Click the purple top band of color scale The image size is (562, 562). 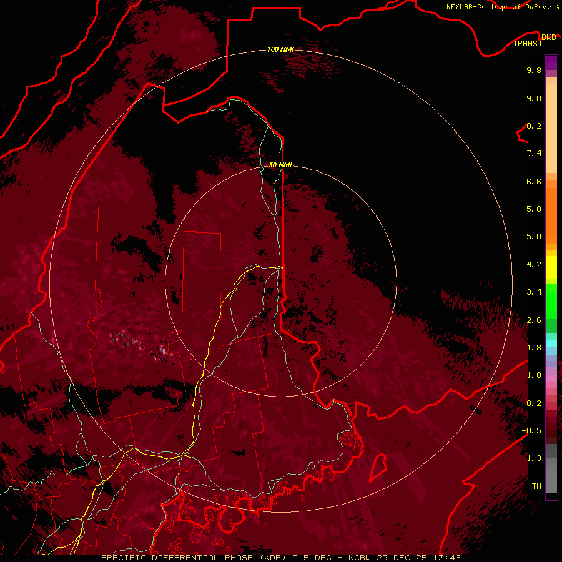[x=551, y=62]
